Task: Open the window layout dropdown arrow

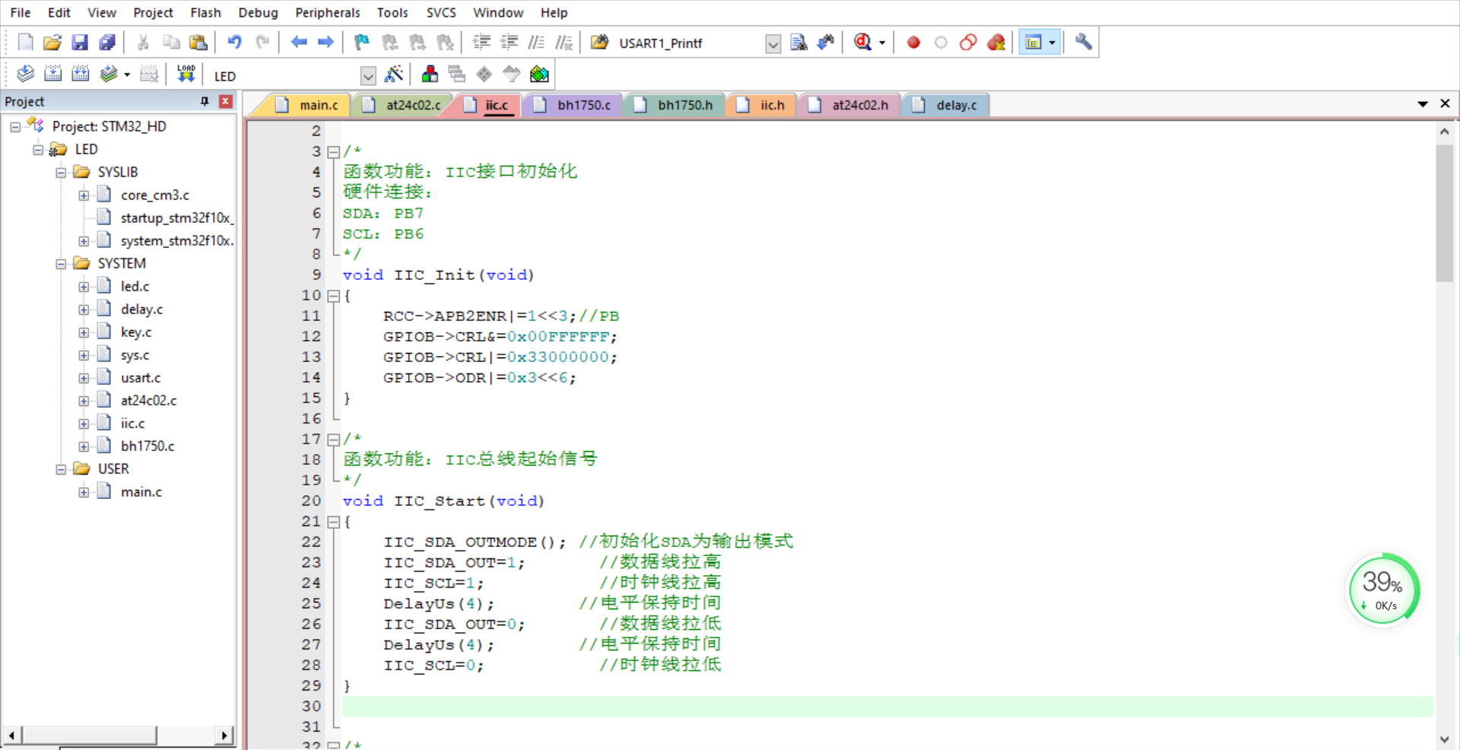Action: pos(1052,43)
